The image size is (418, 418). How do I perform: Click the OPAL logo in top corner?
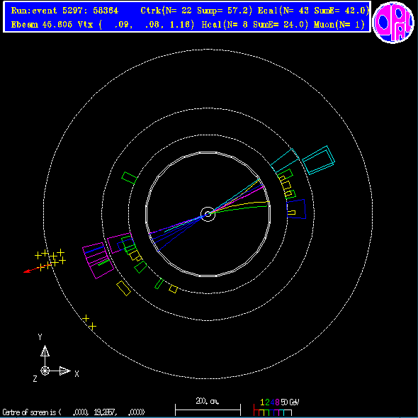(393, 22)
